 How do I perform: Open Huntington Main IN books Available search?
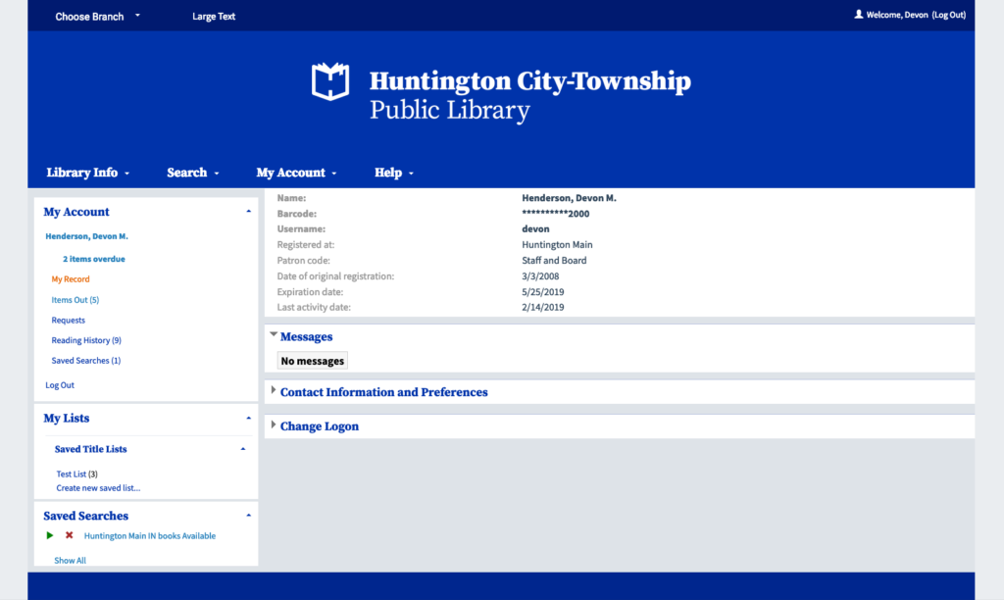click(150, 536)
